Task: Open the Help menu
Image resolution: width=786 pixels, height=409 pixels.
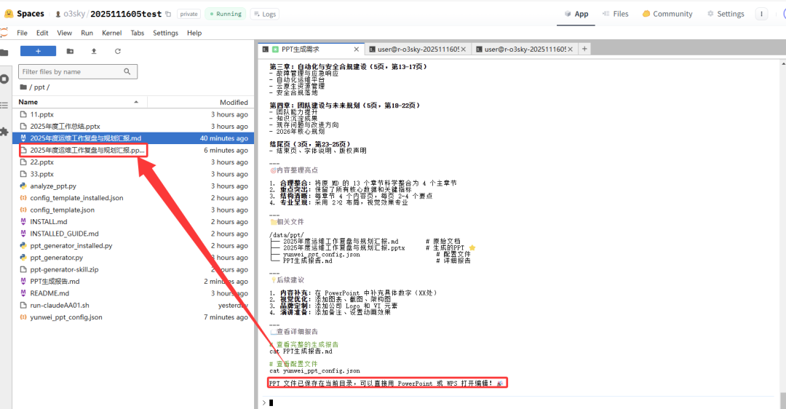Action: (x=194, y=33)
